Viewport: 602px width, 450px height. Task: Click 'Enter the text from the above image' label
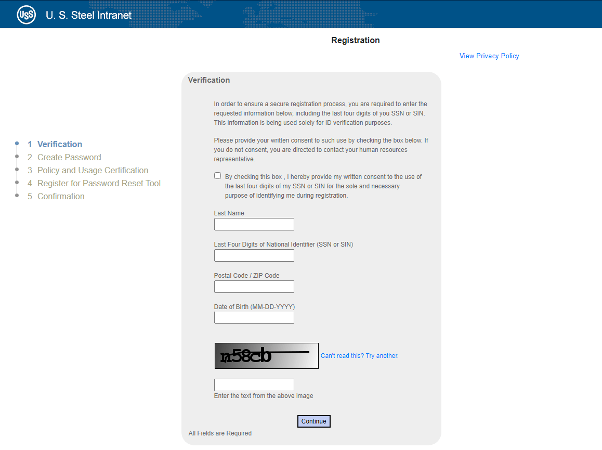pos(264,396)
